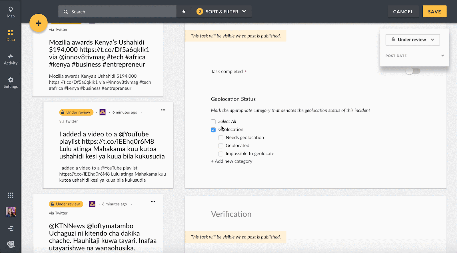Click the Cancel button
The width and height of the screenshot is (457, 253).
pyautogui.click(x=403, y=11)
